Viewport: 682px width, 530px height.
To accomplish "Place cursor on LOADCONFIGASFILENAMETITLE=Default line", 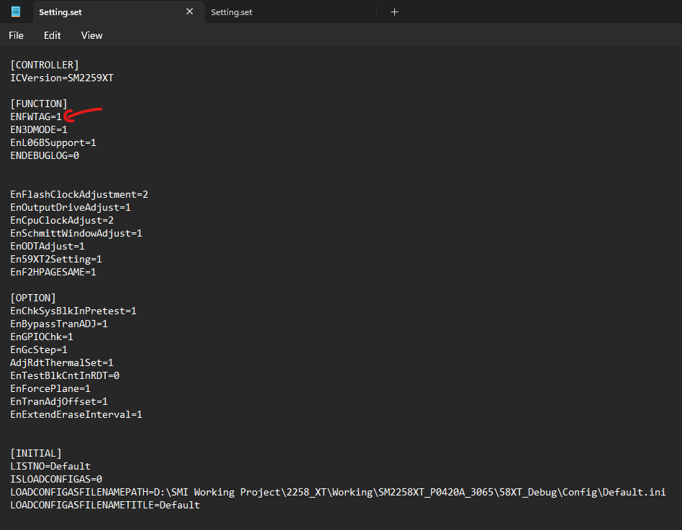I will point(105,505).
